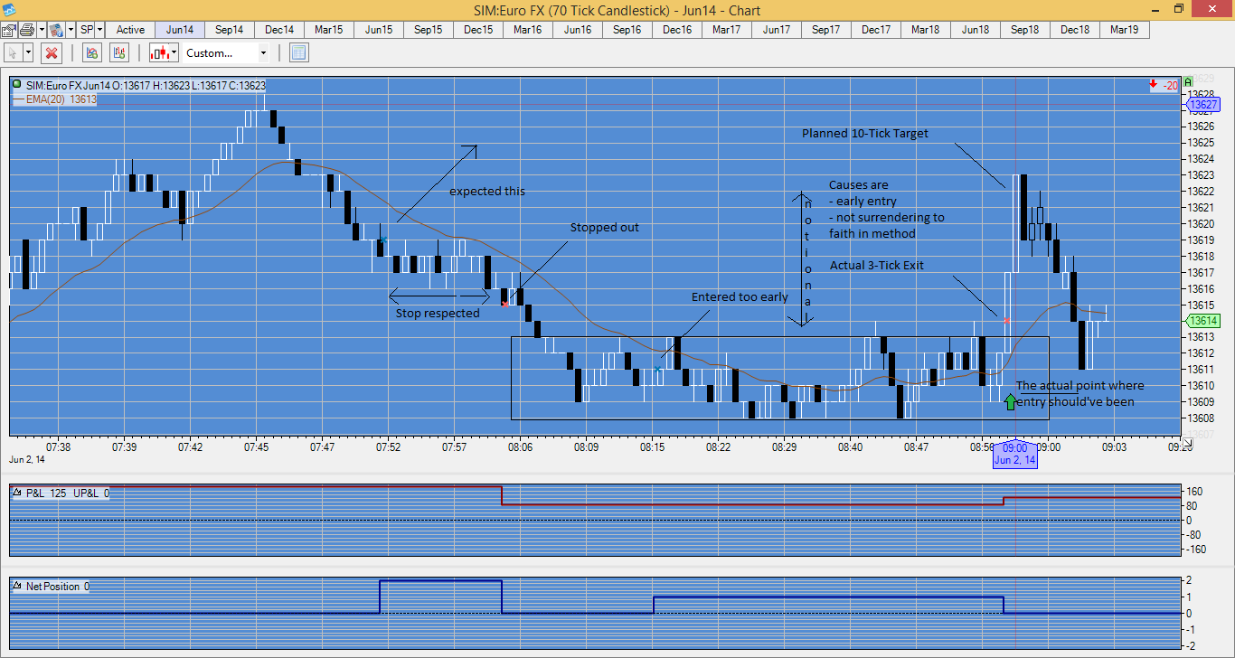Expand the candlestick chart type dropdown arrow
Viewport: 1235px width, 658px height.
pos(174,53)
